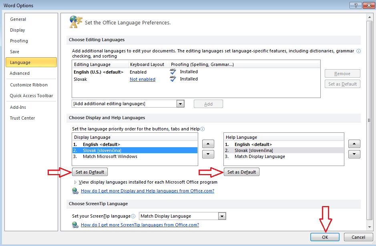Click the info icon after grammar checking text
Image resolution: width=376 pixels, height=246 pixels.
[x=358, y=51]
